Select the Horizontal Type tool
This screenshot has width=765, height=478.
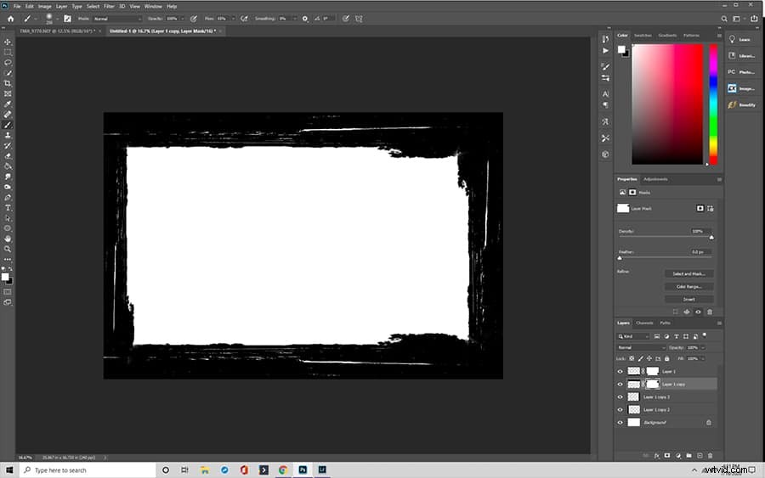click(x=8, y=207)
